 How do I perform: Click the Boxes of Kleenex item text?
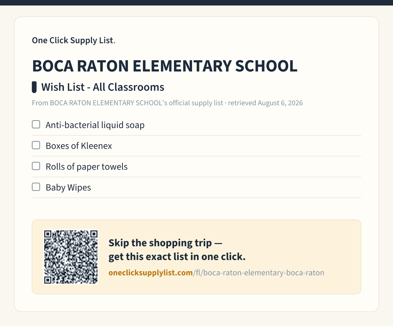pos(79,146)
